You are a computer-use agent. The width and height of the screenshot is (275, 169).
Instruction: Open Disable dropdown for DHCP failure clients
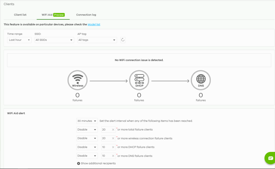87,147
